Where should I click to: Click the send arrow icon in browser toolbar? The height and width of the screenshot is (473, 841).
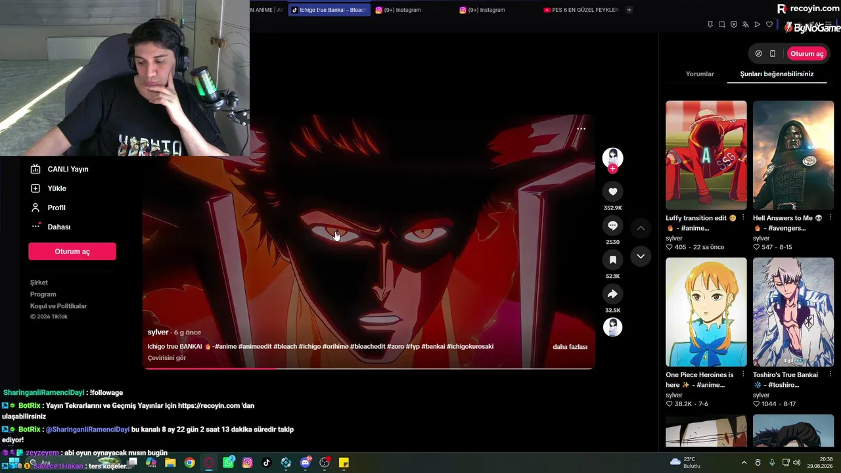[758, 24]
